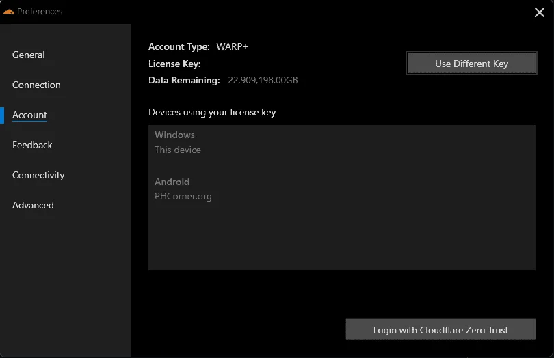This screenshot has width=554, height=358.
Task: Click the License Key label
Action: pos(174,64)
